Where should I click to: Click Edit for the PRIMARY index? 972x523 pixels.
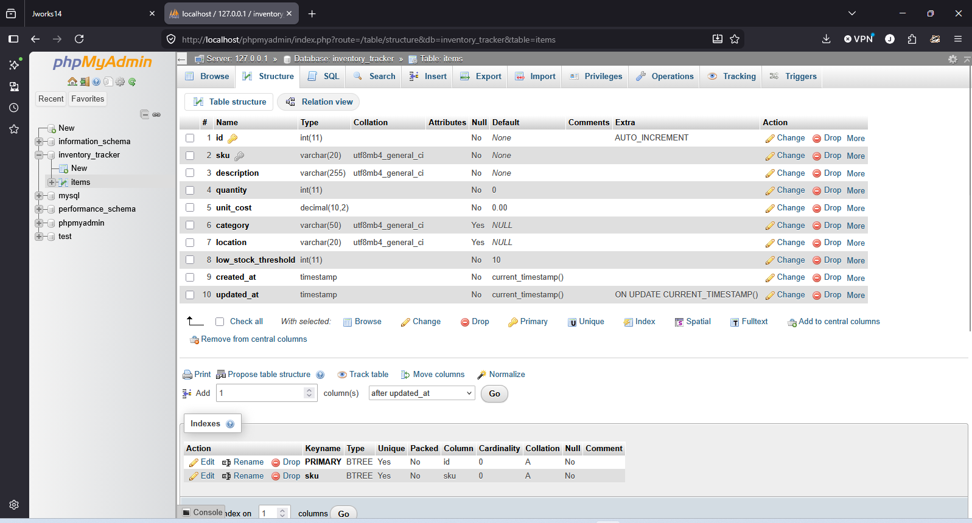point(201,462)
